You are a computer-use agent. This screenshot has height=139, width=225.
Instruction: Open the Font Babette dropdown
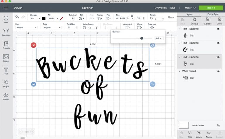pyautogui.click(x=26, y=28)
